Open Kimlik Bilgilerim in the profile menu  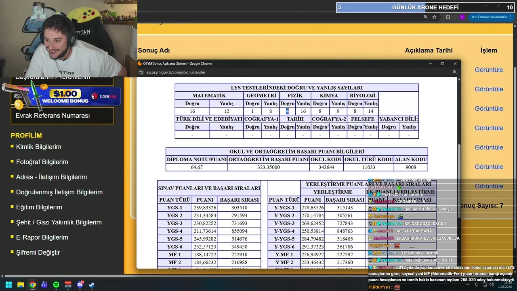[x=39, y=147]
